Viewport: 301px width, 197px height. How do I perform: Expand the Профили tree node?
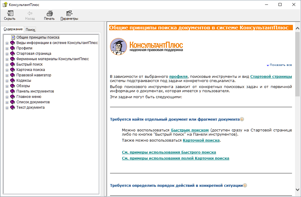point(7,49)
